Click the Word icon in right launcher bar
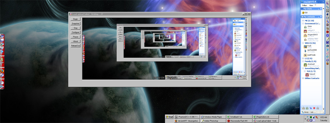Image resolution: width=330 pixels, height=123 pixels. [x=328, y=43]
